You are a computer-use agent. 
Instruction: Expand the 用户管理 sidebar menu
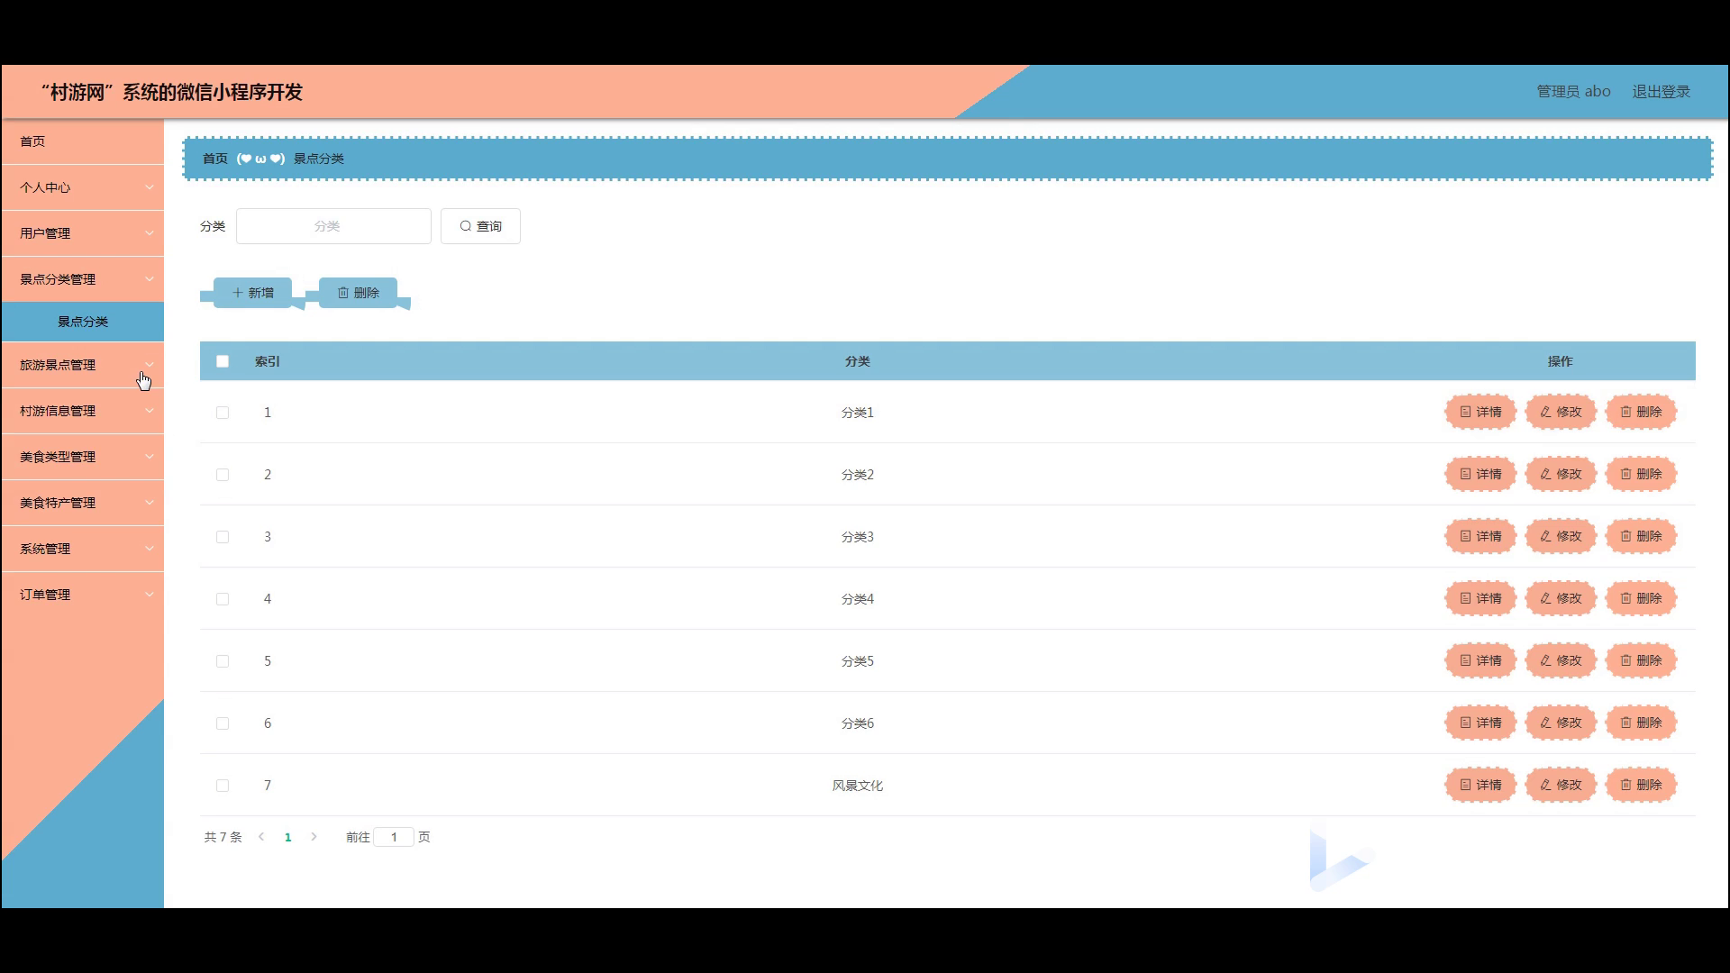point(83,233)
